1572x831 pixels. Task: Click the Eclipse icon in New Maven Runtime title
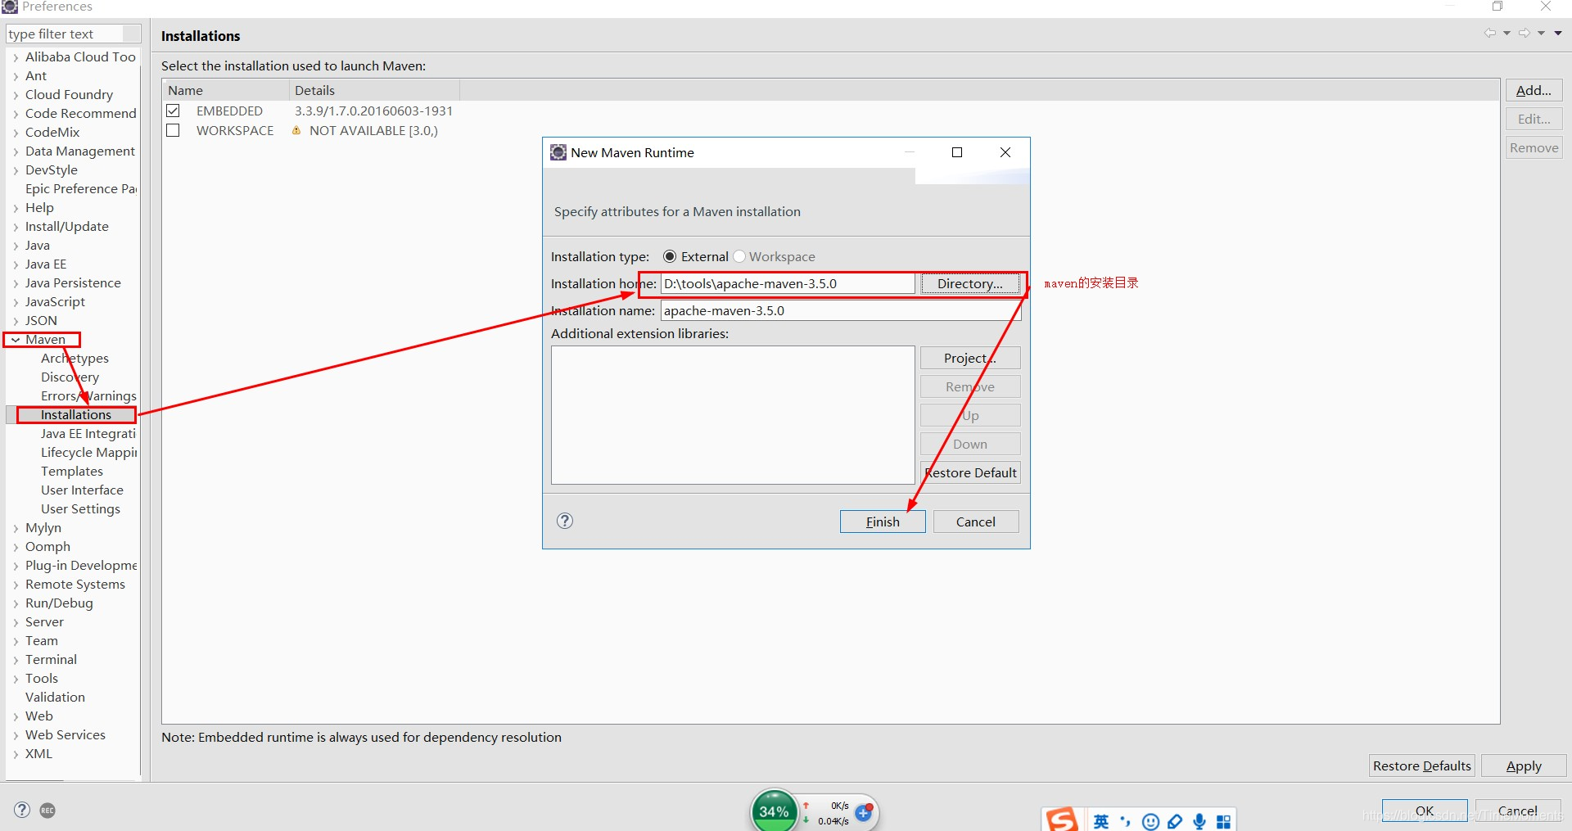coord(558,152)
